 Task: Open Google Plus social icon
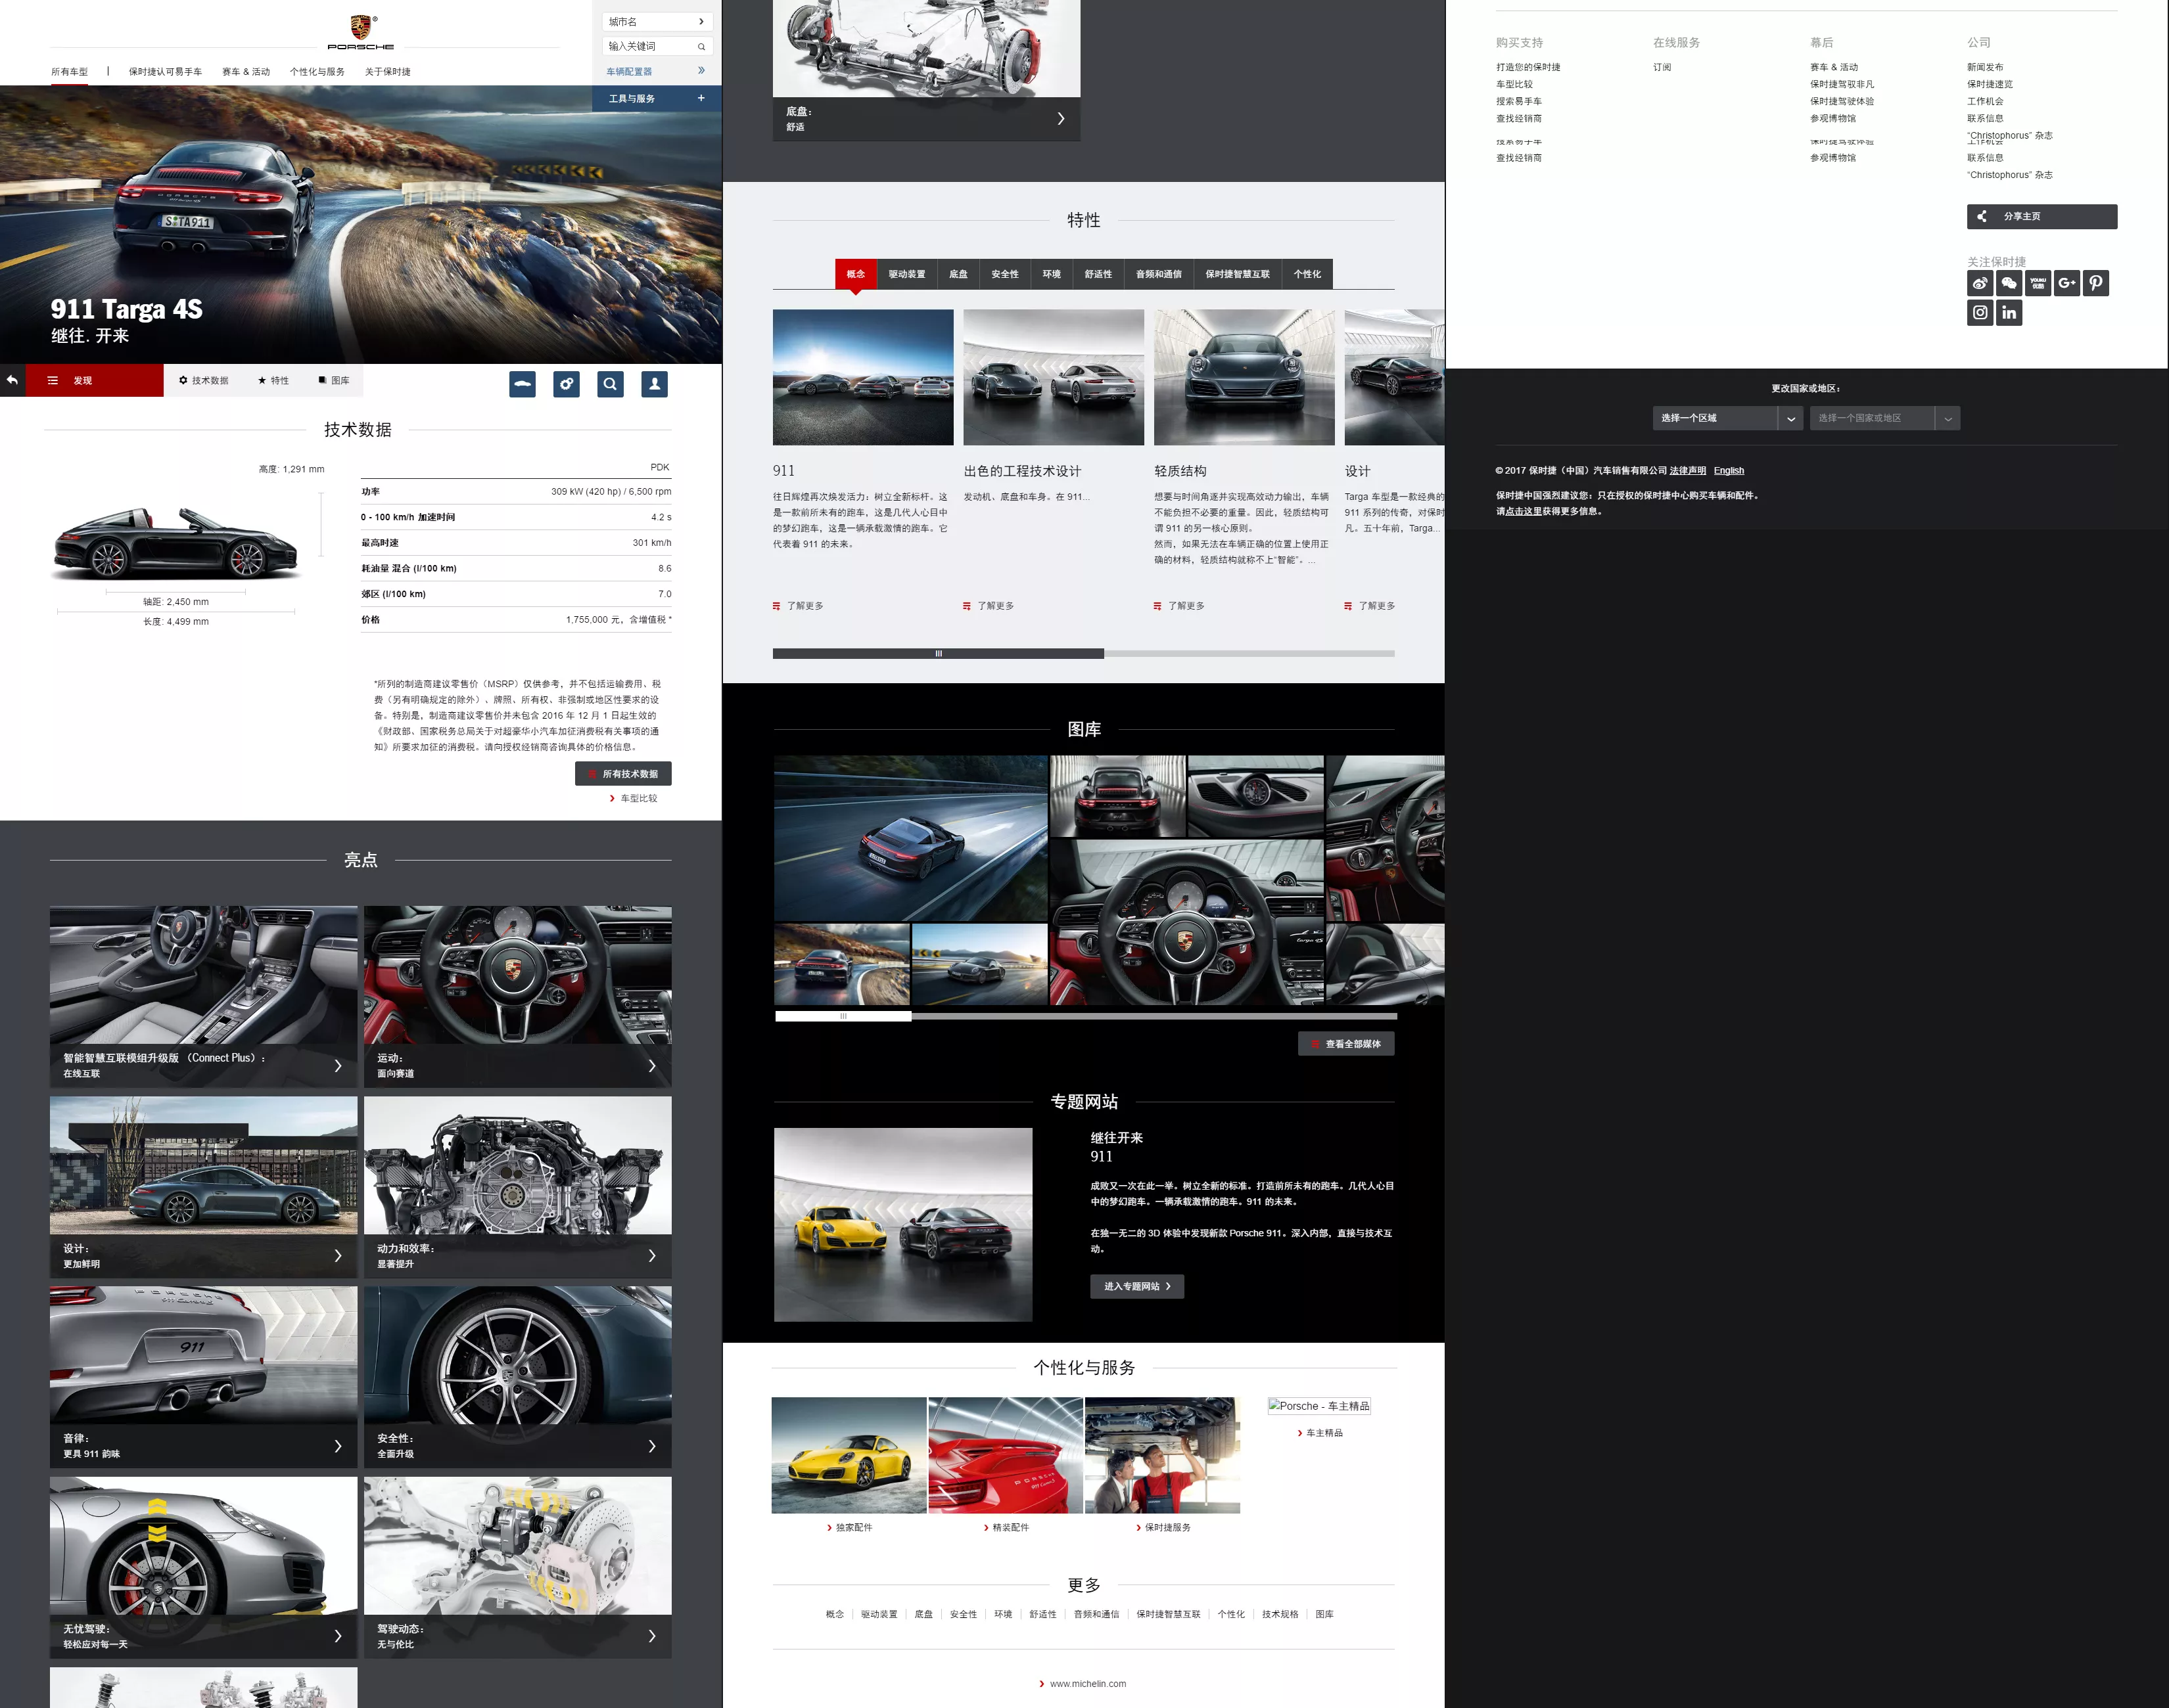pos(2067,283)
